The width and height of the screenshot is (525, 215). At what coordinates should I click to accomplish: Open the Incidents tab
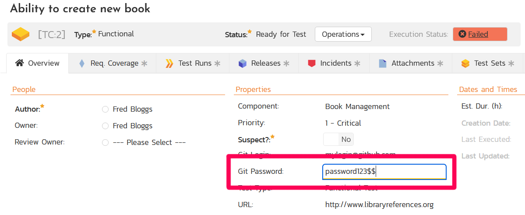point(336,63)
